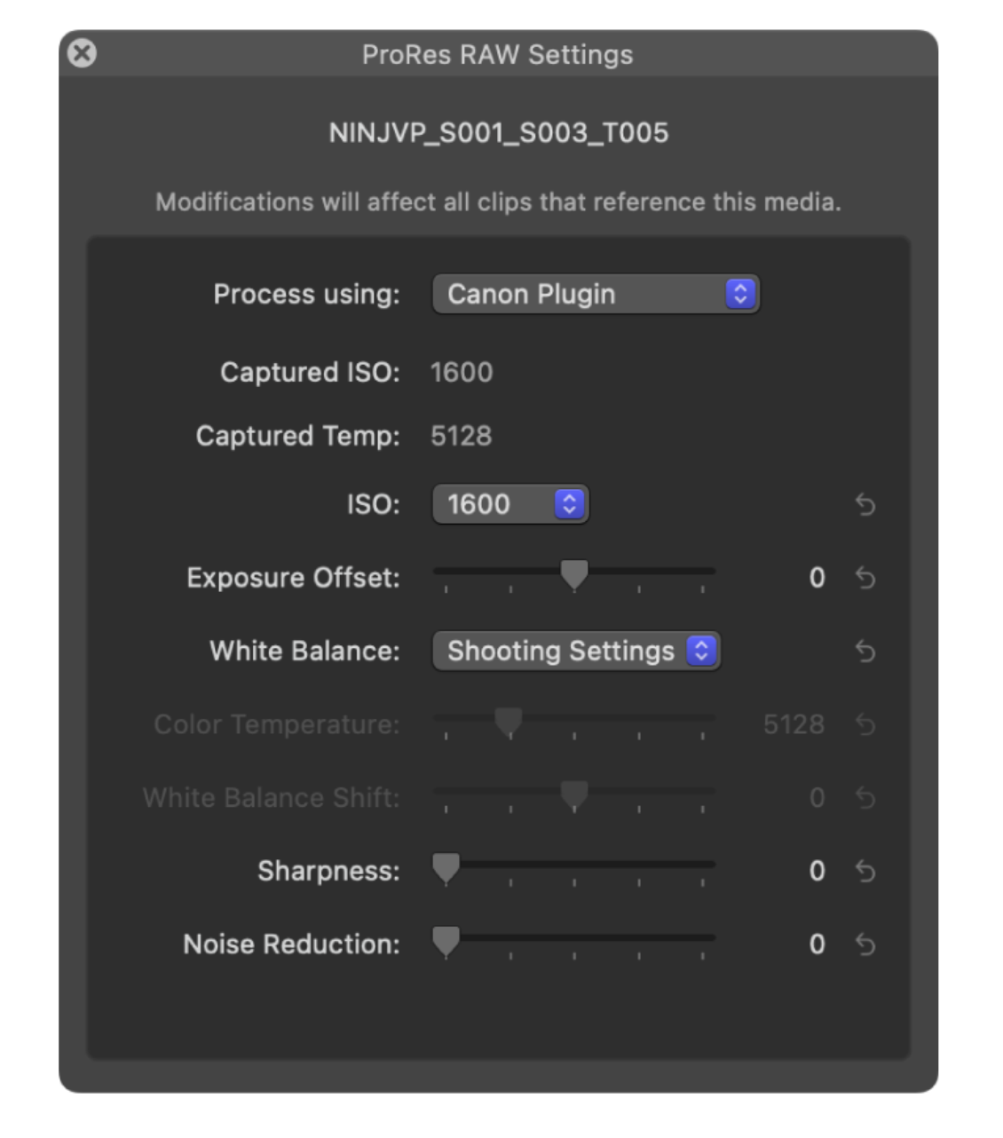Reset the Sharpness setting

pos(867,871)
